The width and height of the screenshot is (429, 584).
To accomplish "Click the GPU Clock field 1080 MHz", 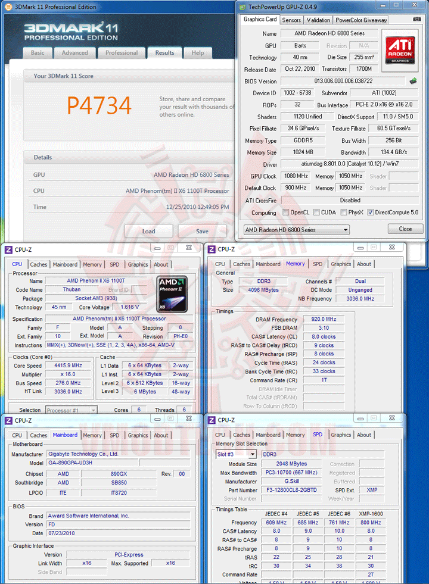I will click(x=296, y=176).
